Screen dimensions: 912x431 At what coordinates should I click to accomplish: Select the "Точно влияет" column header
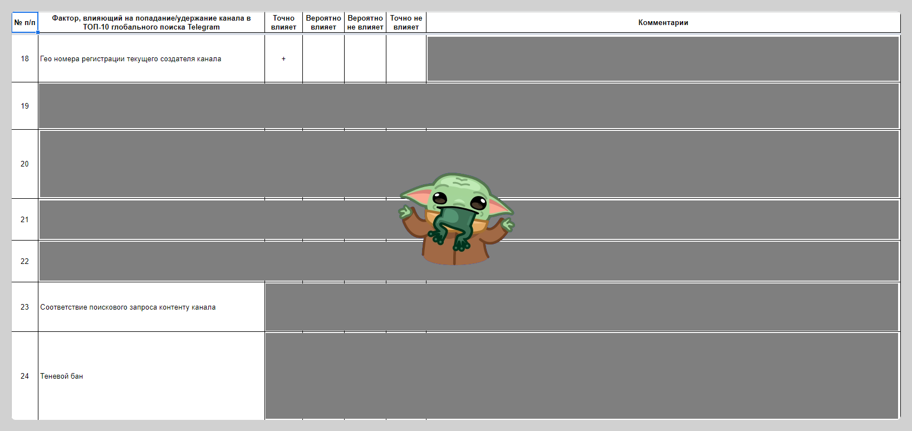coord(283,23)
